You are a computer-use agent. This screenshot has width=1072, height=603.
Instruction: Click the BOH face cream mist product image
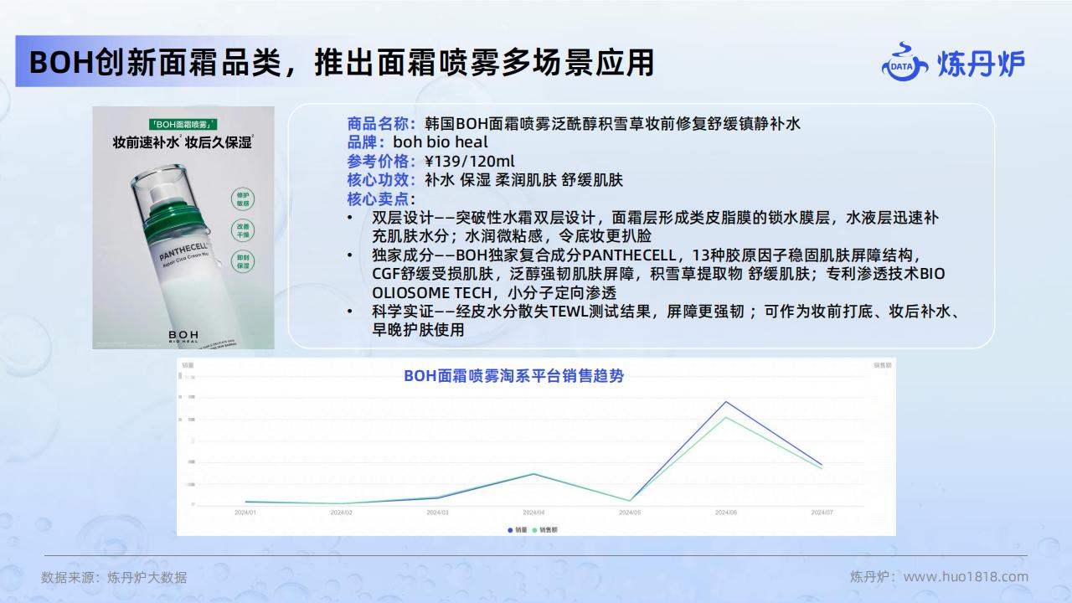pos(183,228)
